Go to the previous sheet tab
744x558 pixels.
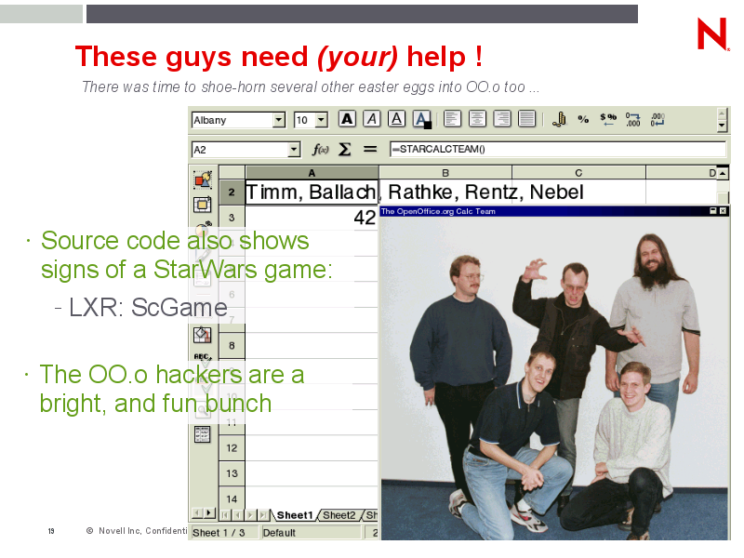[238, 515]
